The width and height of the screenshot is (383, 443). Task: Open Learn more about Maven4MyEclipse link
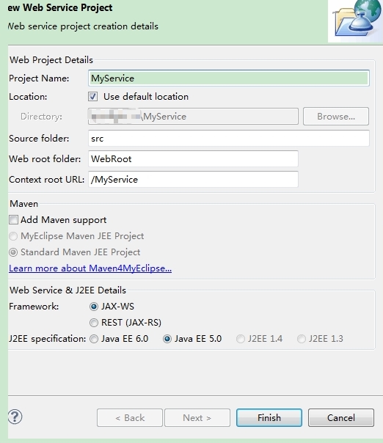pos(90,268)
